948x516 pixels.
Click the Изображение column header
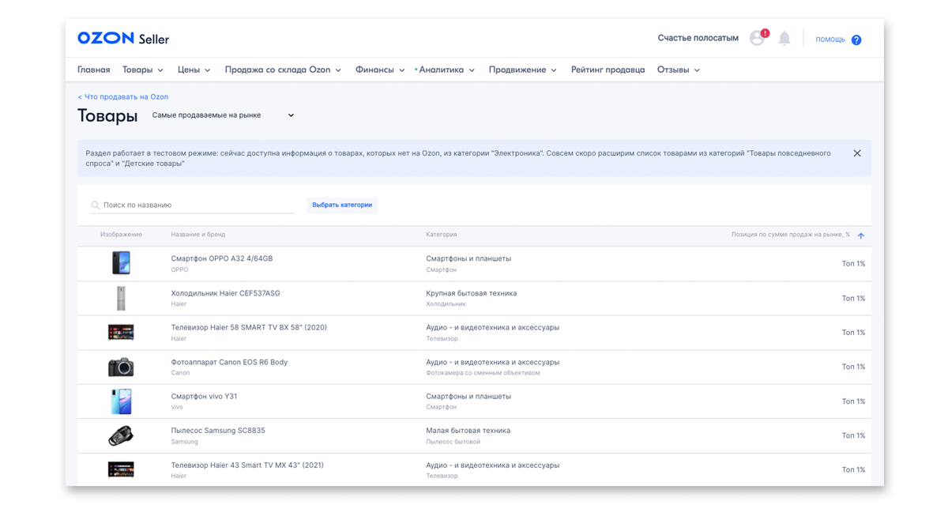(121, 235)
